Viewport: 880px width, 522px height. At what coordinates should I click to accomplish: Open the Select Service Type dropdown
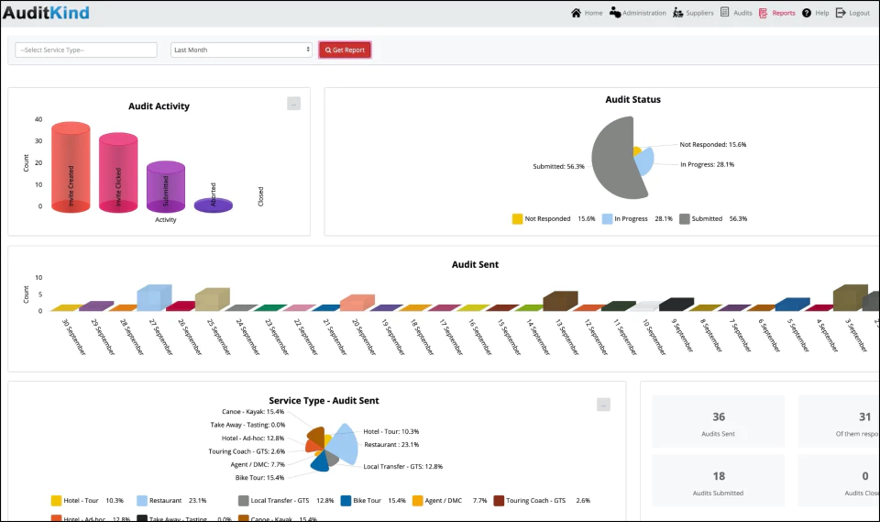(86, 50)
